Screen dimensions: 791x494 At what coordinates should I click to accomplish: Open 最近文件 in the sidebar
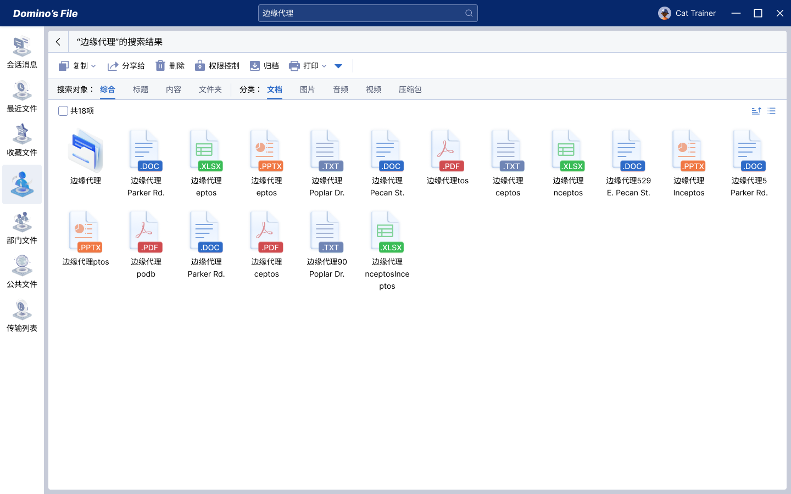pyautogui.click(x=22, y=97)
